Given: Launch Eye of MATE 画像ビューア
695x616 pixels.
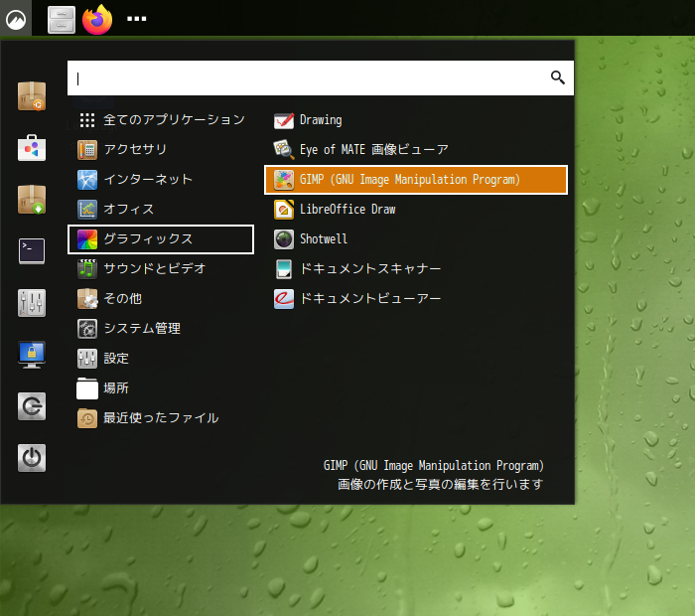Looking at the screenshot, I should point(416,149).
